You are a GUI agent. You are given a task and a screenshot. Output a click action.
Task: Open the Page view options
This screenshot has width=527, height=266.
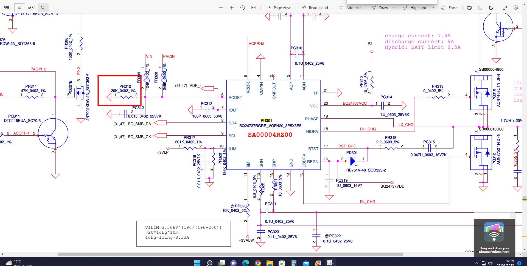pos(278,8)
